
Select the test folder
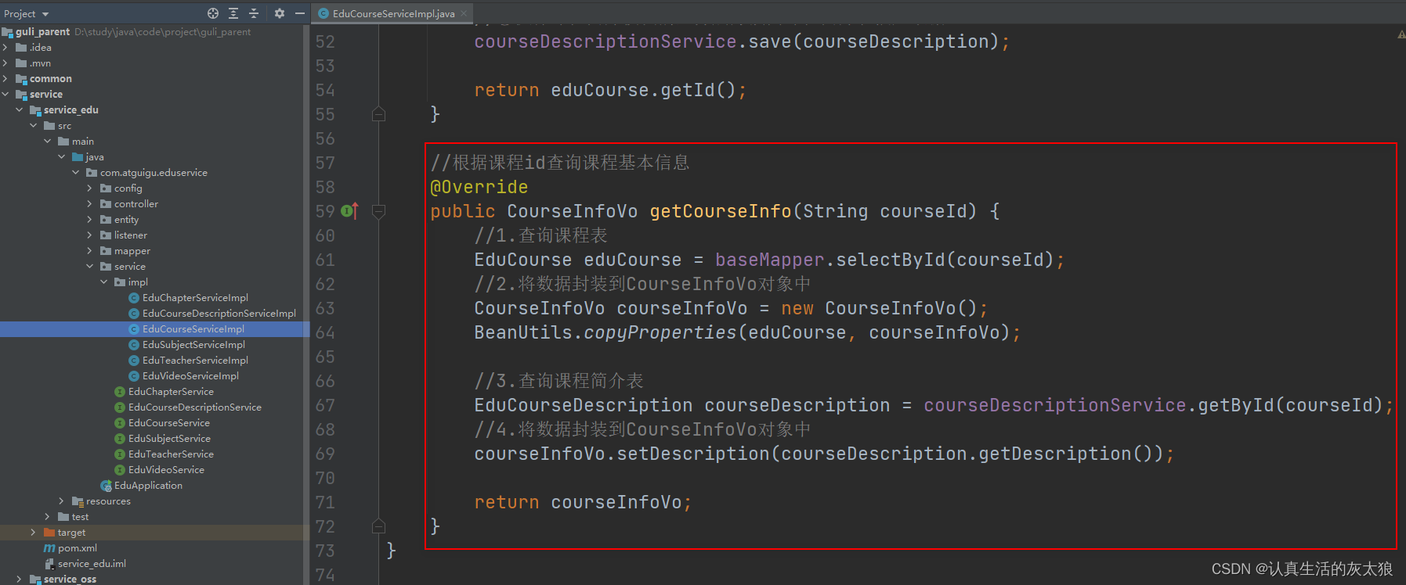tap(80, 517)
